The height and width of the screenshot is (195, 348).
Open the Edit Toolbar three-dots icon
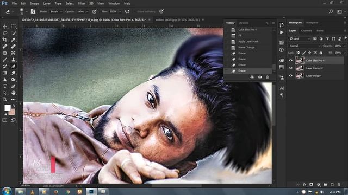point(13,100)
